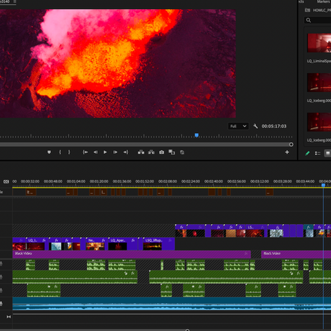Viewport: 331px width, 331px height.
Task: Export a frame with camera icon
Action: (161, 152)
